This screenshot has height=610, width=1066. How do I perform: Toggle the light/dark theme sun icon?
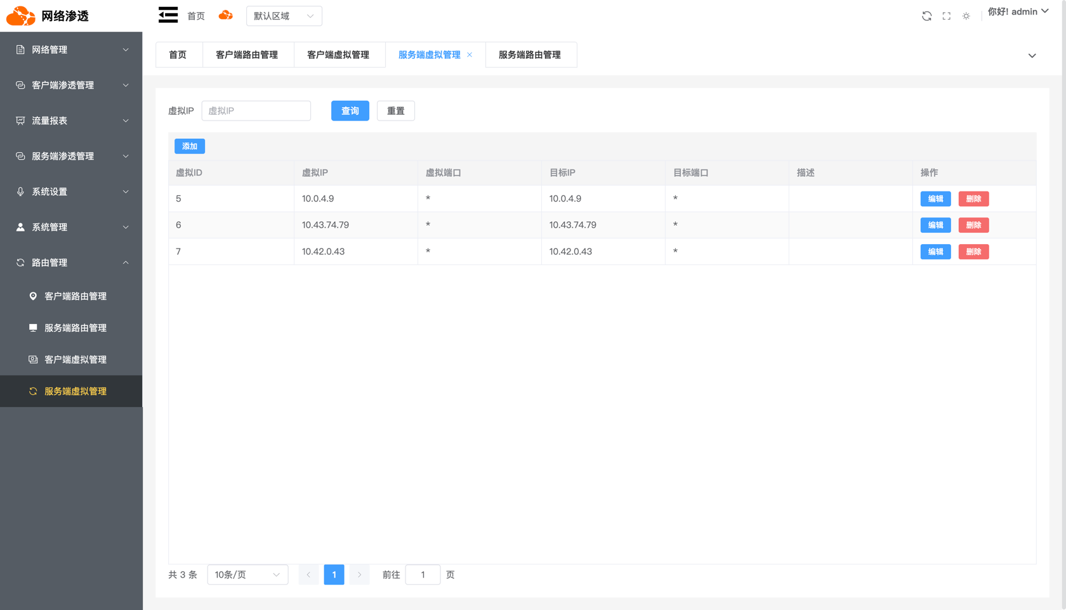[x=966, y=16]
